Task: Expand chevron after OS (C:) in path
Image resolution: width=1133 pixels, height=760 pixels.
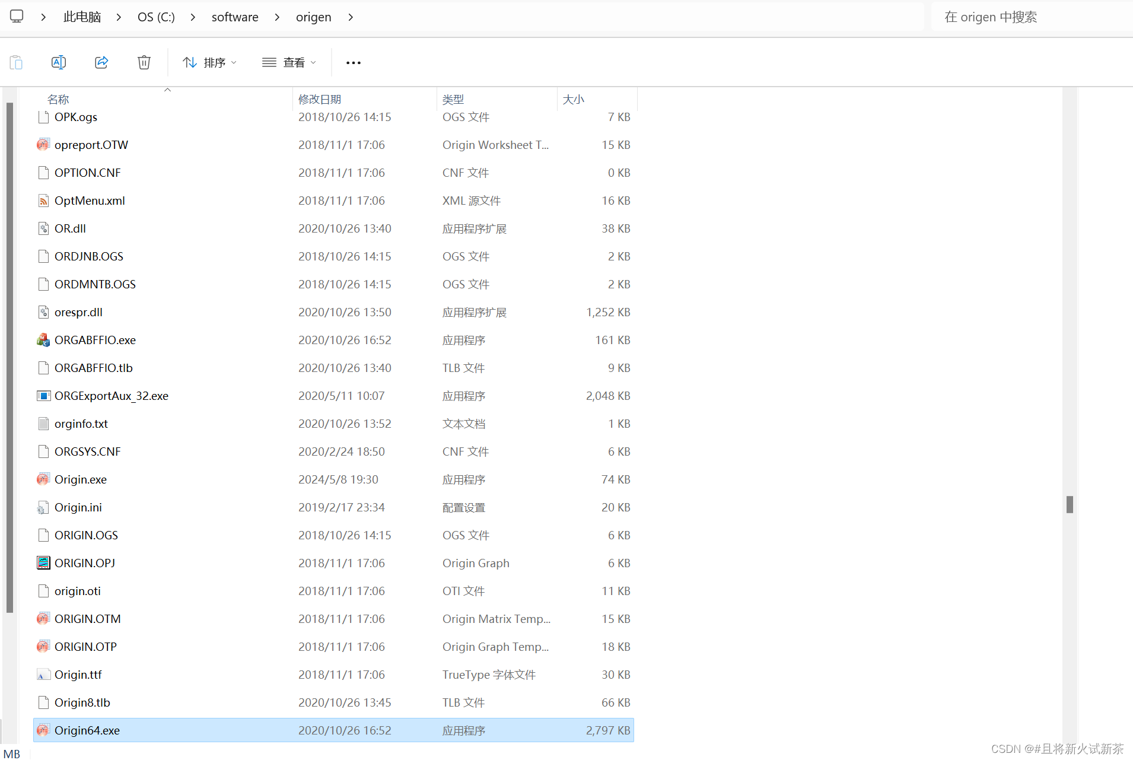Action: point(193,17)
